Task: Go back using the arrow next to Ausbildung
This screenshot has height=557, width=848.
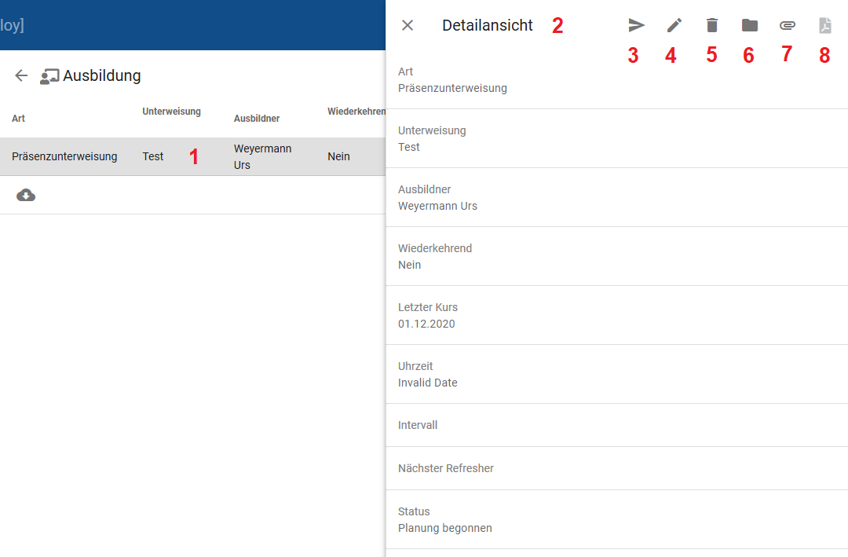Action: click(21, 75)
